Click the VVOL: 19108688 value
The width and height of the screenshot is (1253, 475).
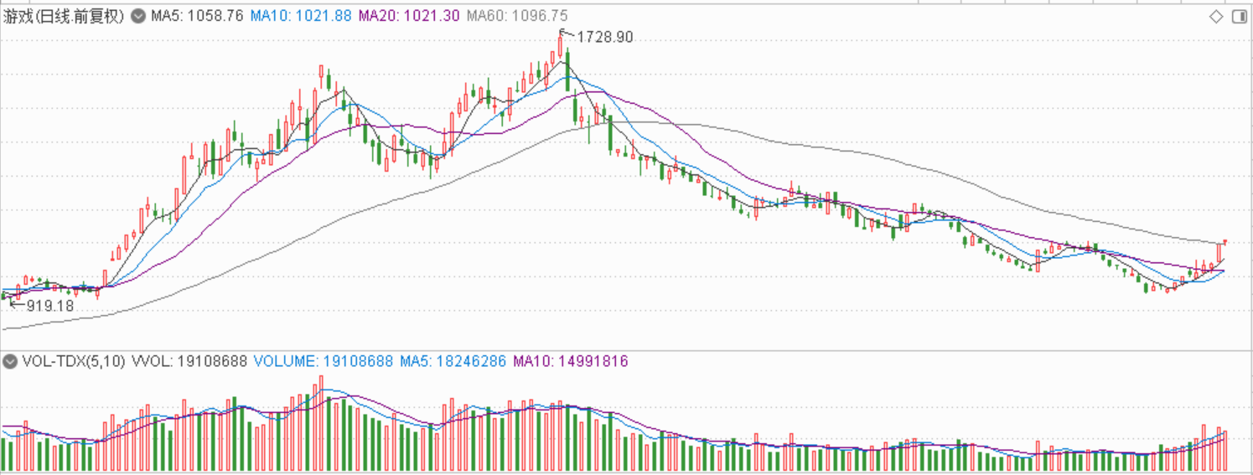tap(189, 362)
